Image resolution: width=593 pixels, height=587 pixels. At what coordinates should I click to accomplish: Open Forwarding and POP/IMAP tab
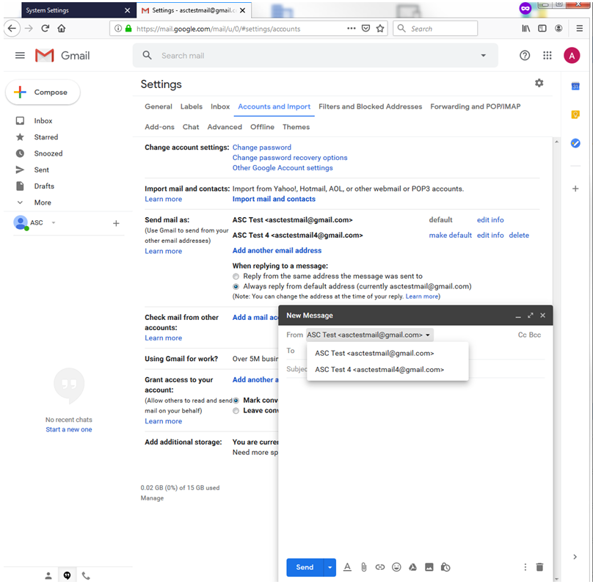pyautogui.click(x=475, y=106)
